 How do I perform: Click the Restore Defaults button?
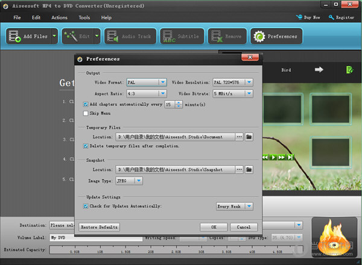click(x=100, y=227)
